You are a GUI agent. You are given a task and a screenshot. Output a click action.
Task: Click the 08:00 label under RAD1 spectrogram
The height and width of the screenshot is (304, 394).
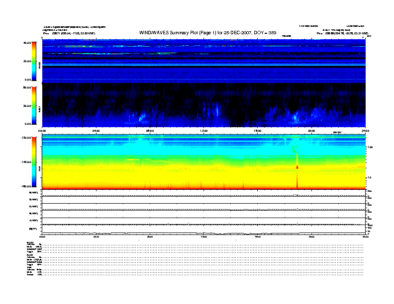[x=150, y=131]
